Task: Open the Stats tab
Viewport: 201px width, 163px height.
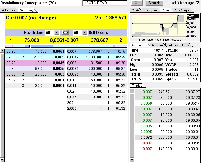Action: pyautogui.click(x=136, y=10)
